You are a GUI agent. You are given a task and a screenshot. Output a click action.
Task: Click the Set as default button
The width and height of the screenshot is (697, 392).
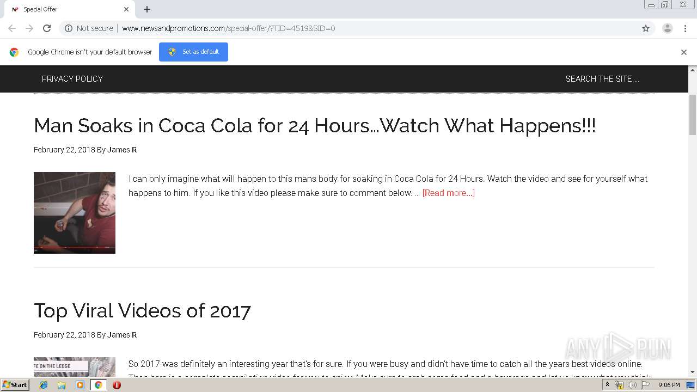(x=193, y=52)
